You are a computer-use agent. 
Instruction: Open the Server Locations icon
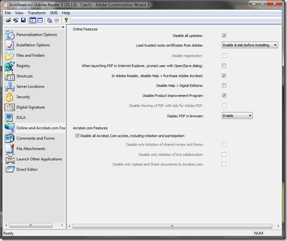(9, 87)
